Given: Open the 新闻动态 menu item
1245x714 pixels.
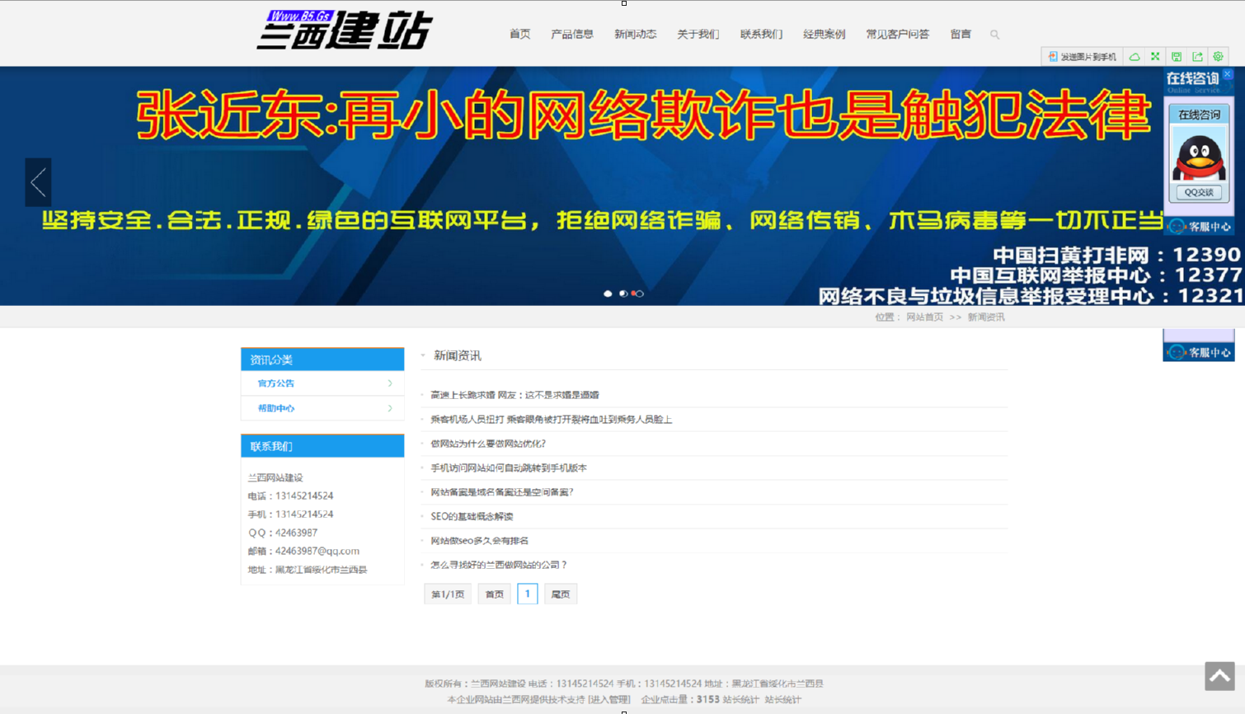Looking at the screenshot, I should coord(635,35).
